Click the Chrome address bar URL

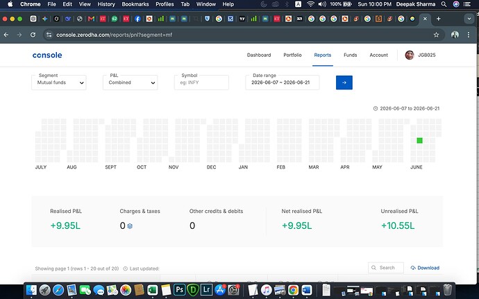click(x=115, y=35)
